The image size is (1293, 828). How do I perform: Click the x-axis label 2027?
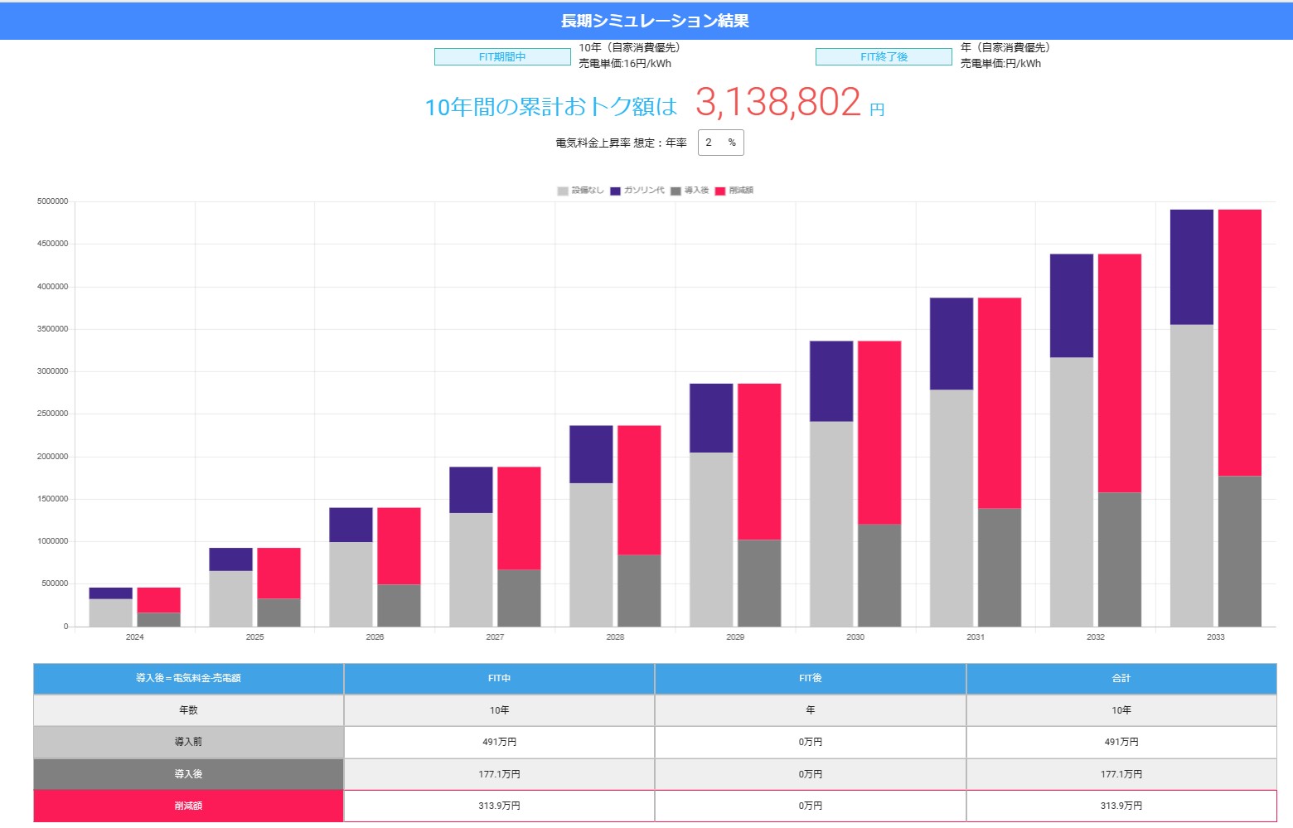[495, 637]
